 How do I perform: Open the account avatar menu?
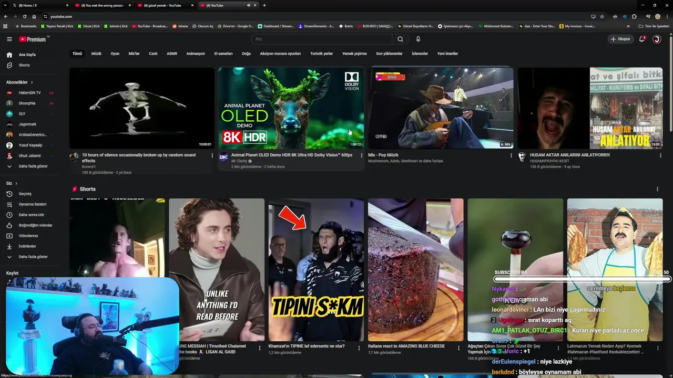click(657, 39)
